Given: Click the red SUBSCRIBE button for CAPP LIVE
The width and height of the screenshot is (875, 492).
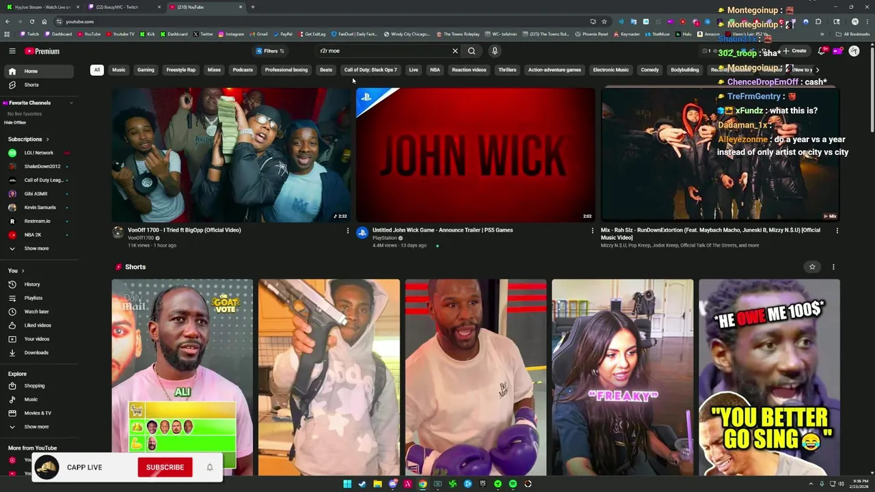Looking at the screenshot, I should click(165, 467).
